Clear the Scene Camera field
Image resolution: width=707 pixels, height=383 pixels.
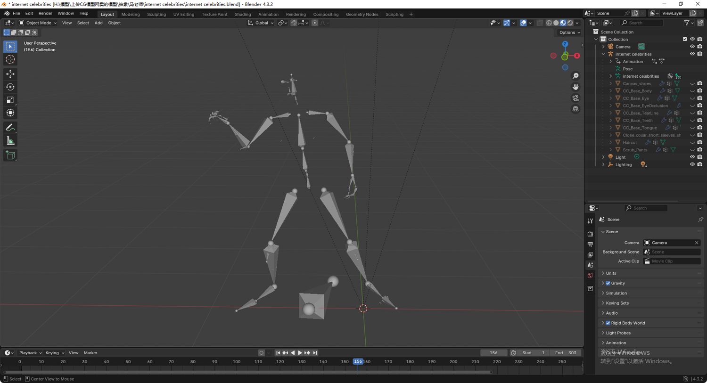click(x=697, y=243)
